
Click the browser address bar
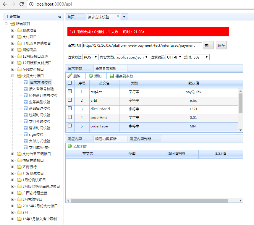click(141, 4)
